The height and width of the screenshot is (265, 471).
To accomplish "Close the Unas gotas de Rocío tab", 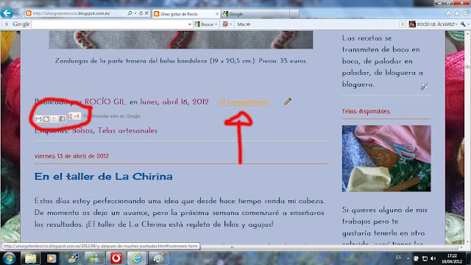I will [x=217, y=14].
